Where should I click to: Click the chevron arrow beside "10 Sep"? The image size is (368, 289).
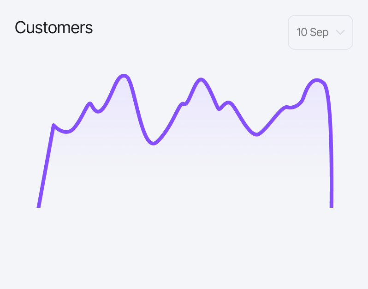point(340,32)
